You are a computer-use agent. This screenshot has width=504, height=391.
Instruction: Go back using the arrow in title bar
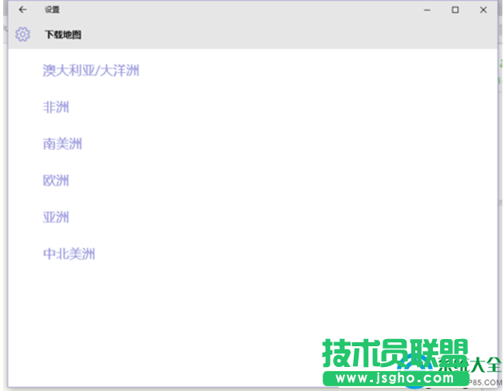(x=22, y=10)
